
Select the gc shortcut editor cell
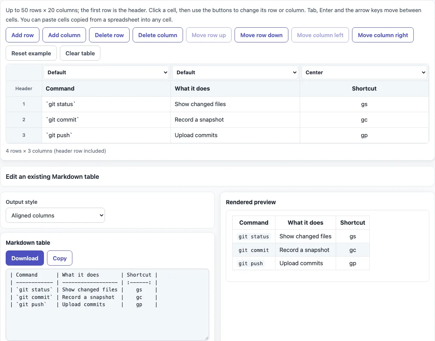(x=364, y=120)
